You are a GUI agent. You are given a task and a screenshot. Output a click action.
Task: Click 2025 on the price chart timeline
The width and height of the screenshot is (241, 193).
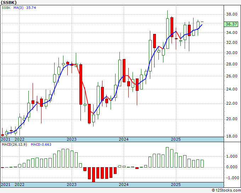[x=176, y=139]
